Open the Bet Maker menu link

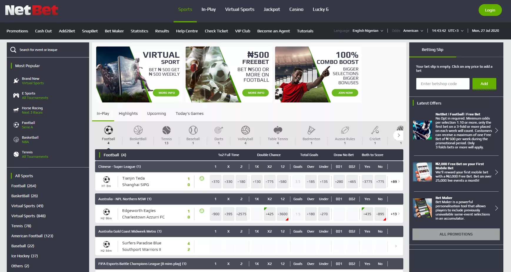click(x=114, y=31)
